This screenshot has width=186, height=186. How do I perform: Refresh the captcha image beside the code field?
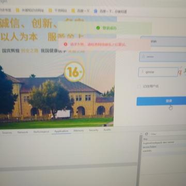click(182, 72)
